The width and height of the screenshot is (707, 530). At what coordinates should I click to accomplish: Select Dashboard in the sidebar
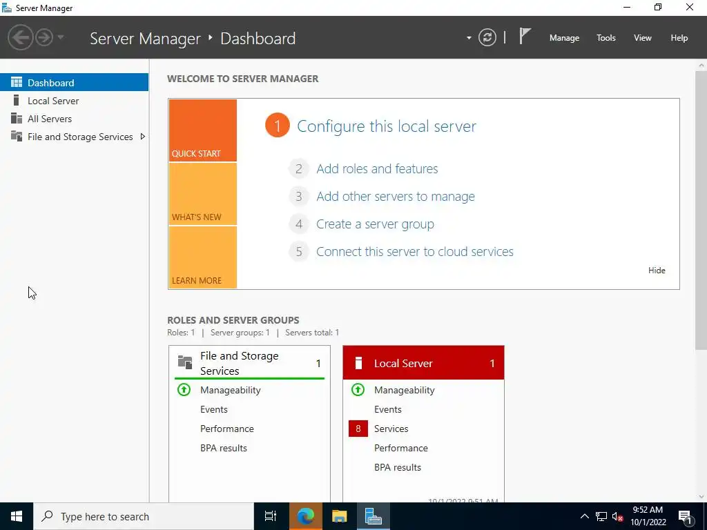point(74,83)
